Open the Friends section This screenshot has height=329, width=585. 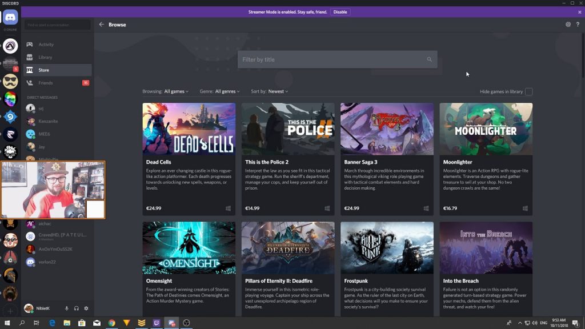pos(46,83)
